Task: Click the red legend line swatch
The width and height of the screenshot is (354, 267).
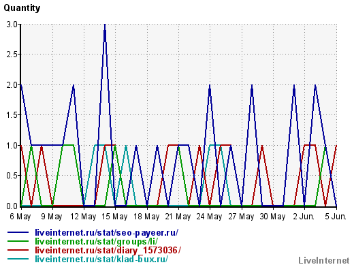Action: (18, 250)
